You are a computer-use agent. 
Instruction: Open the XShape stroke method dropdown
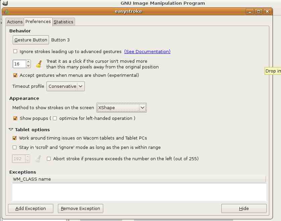coord(122,107)
